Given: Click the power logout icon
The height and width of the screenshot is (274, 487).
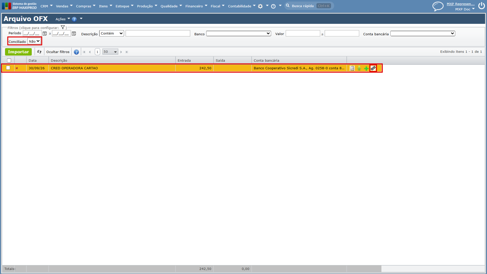Looking at the screenshot, I should coord(481,6).
